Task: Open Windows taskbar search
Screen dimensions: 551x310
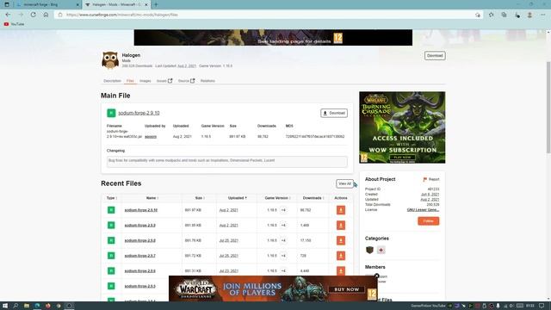Action: click(x=15, y=306)
